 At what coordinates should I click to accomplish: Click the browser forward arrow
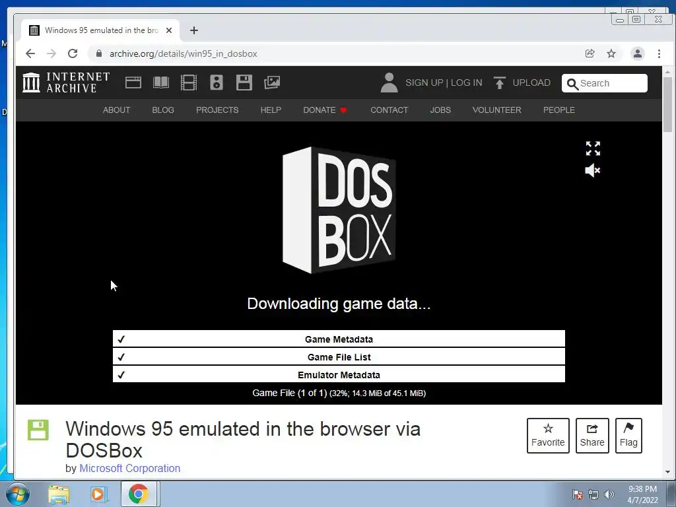pos(51,53)
